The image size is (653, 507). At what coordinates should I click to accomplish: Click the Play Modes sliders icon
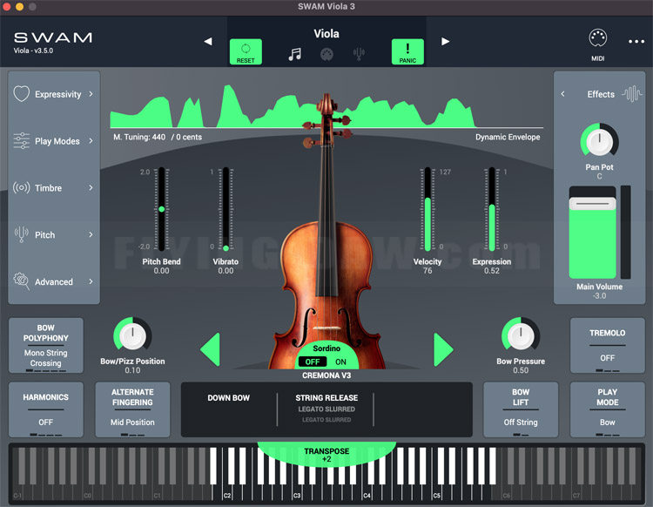point(22,141)
